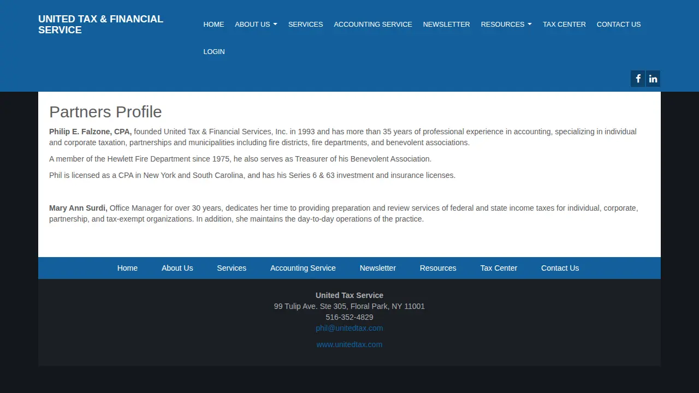Click Tax Center in the footer bar
The image size is (699, 393).
[x=499, y=268]
